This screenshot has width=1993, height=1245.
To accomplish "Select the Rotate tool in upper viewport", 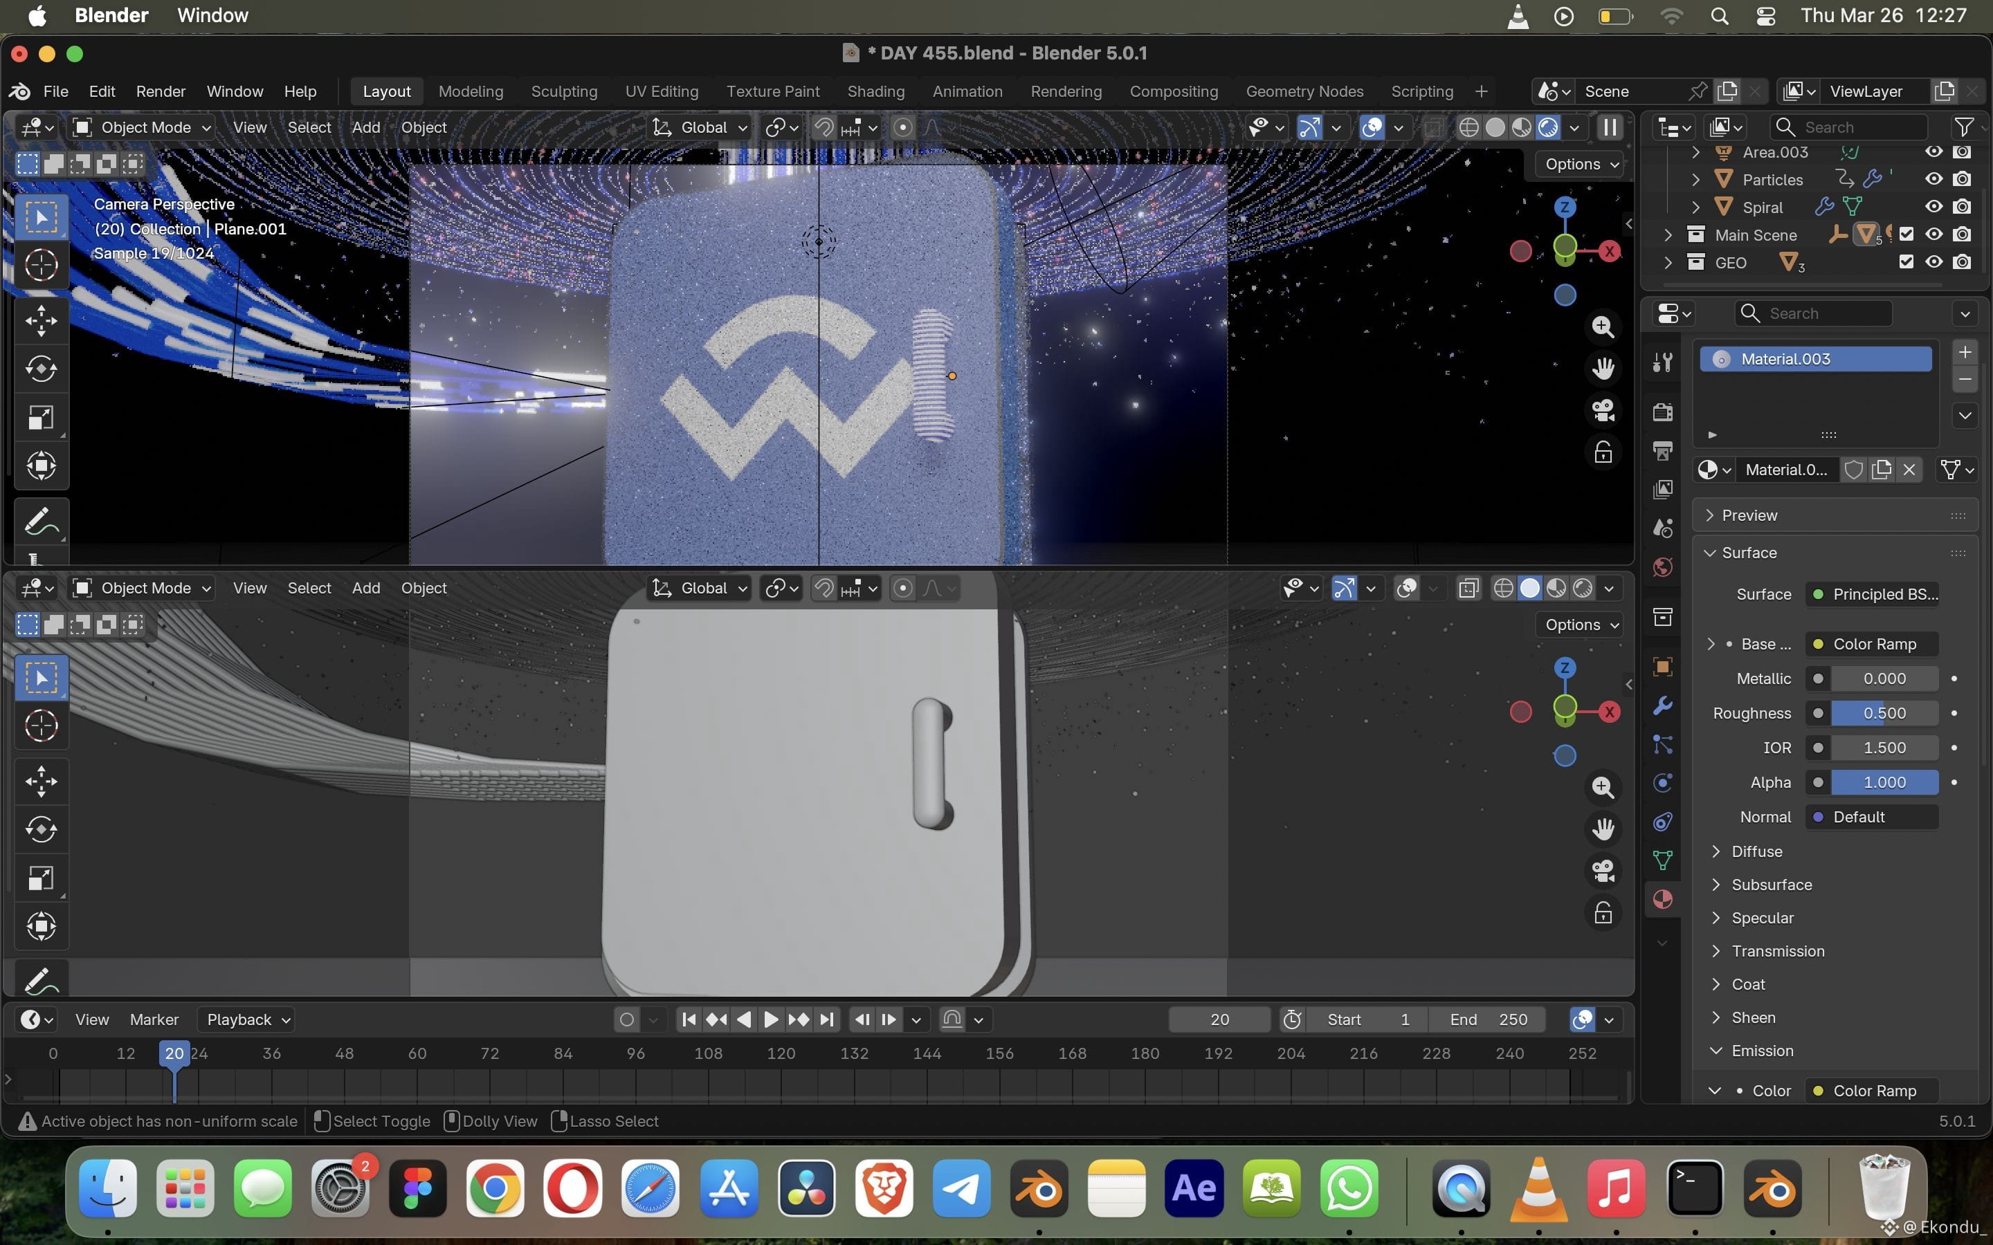I will [x=42, y=368].
